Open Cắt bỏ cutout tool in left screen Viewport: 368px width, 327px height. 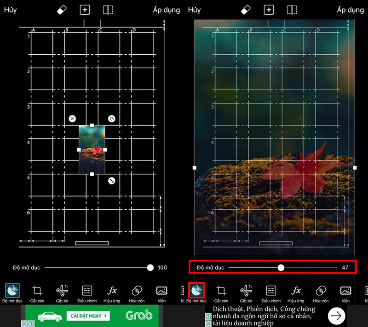[62, 294]
